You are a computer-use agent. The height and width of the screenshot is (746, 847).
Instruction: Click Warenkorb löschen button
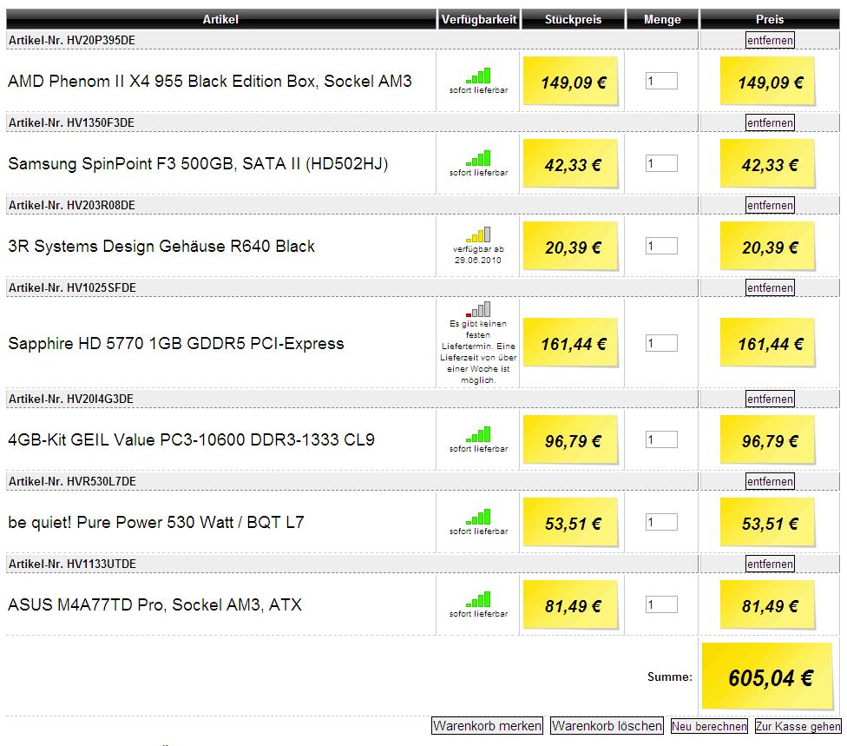pos(607,725)
